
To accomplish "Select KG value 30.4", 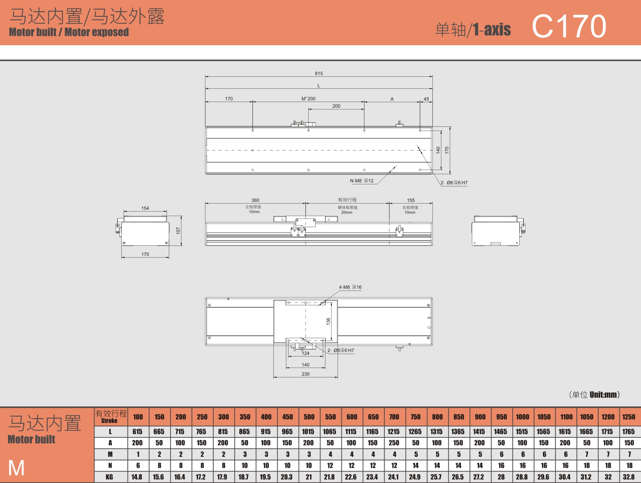I will (x=565, y=477).
